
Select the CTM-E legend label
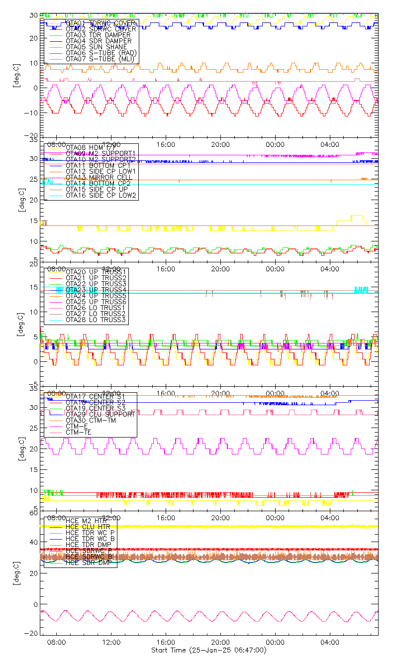coord(77,426)
